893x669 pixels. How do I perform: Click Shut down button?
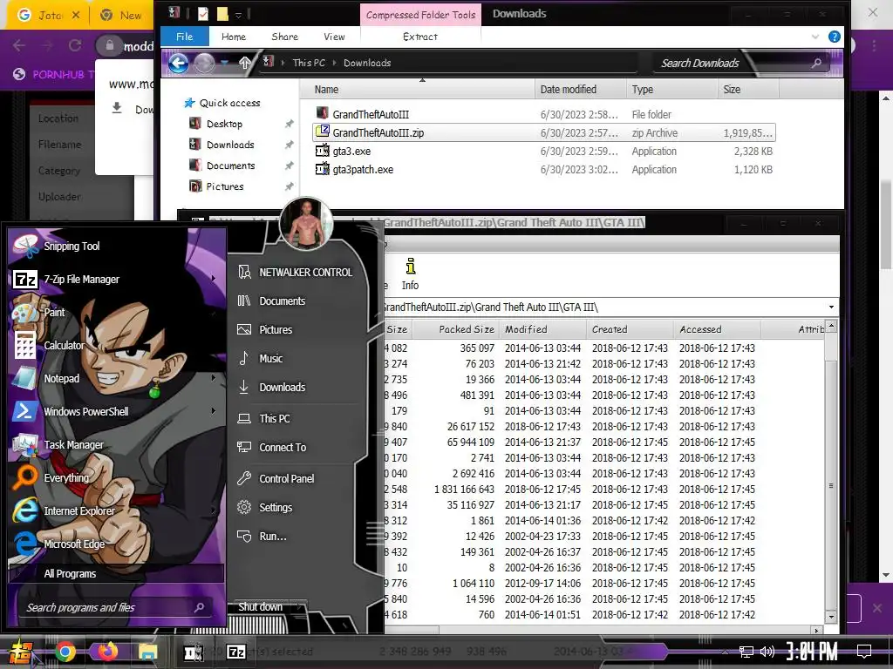click(260, 607)
